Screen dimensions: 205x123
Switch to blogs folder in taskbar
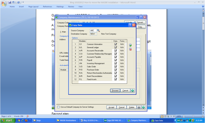[43, 120]
